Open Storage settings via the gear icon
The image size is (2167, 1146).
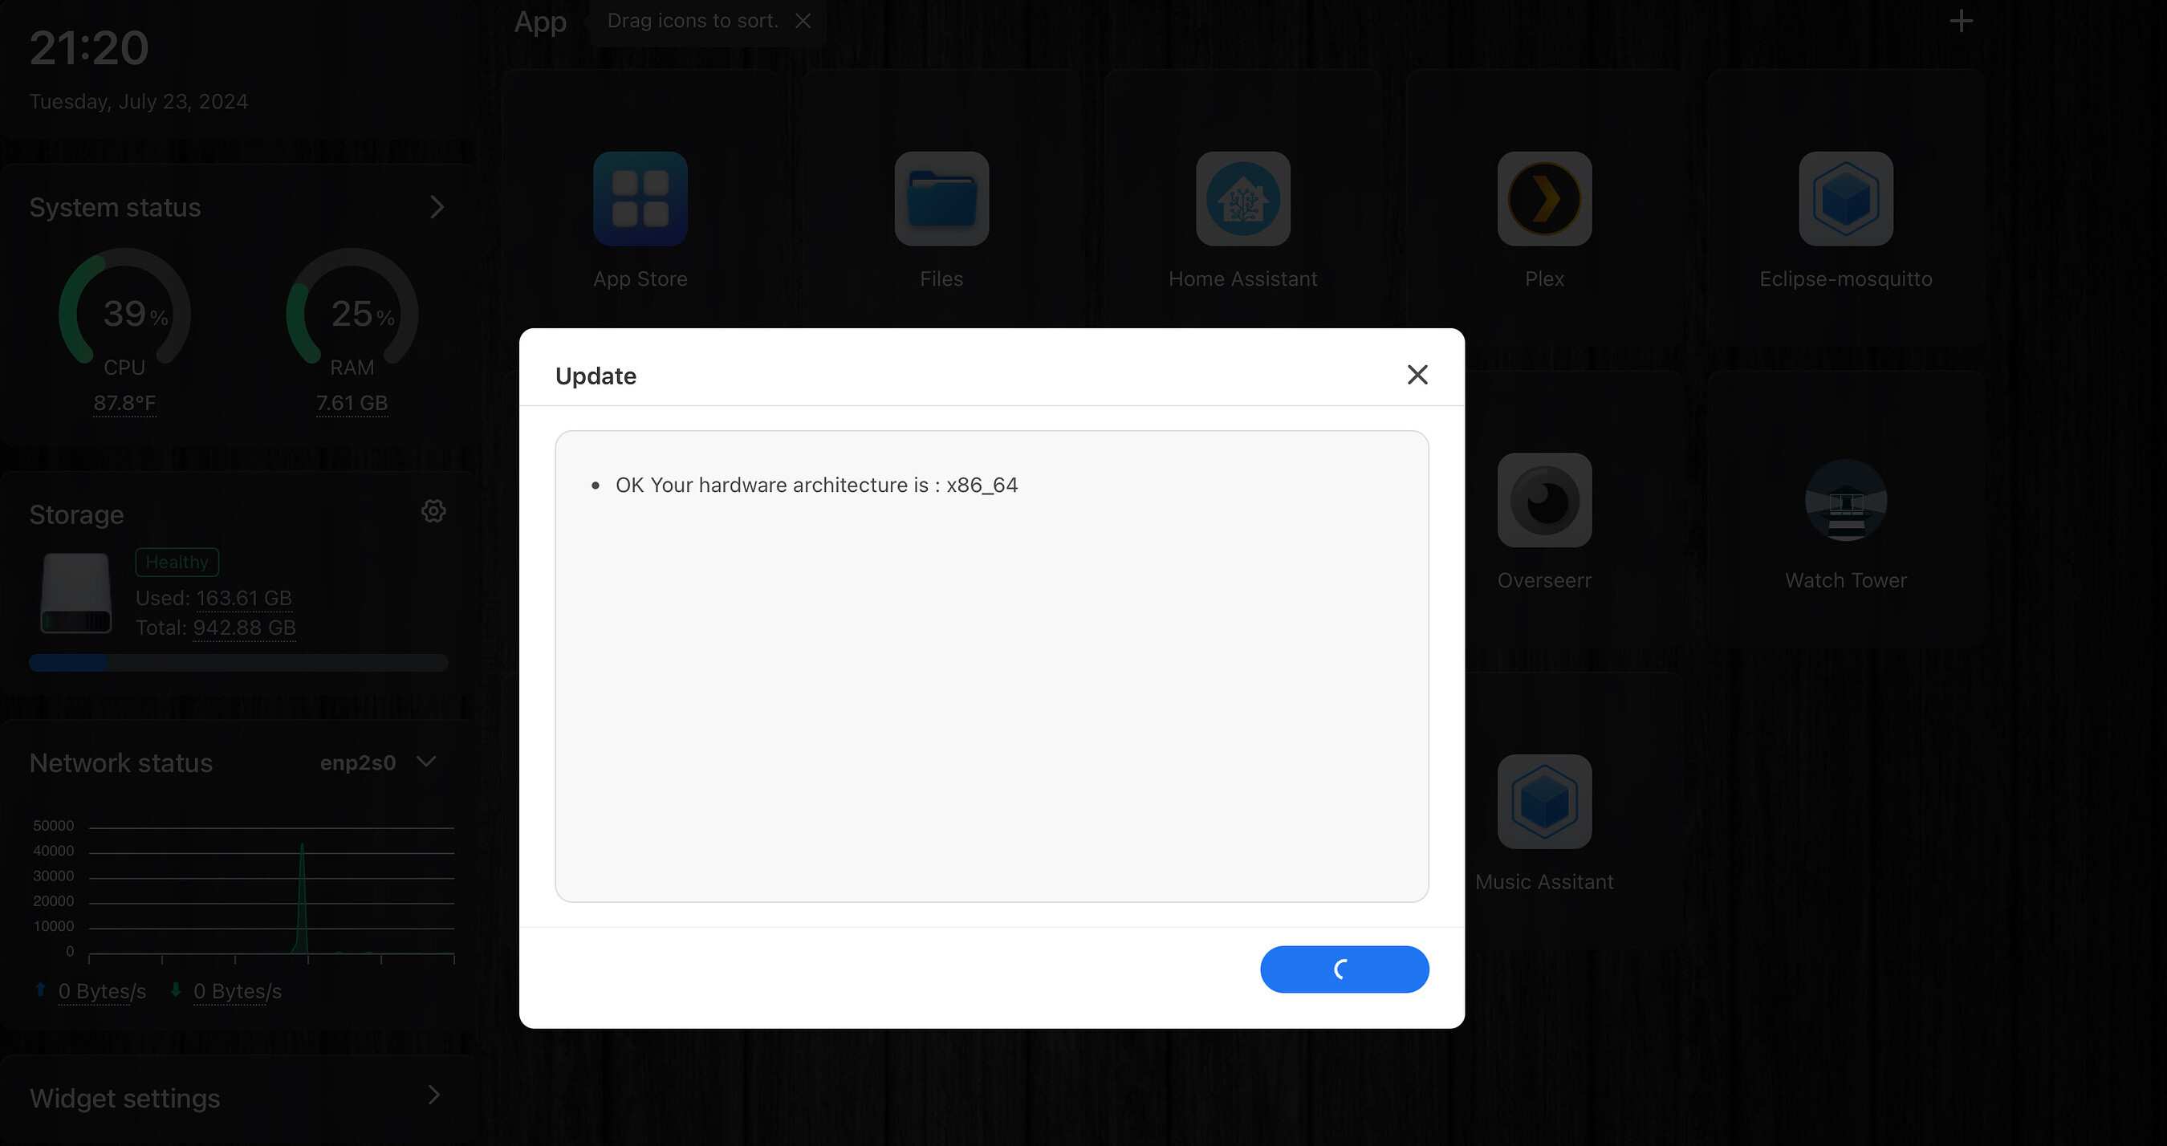pyautogui.click(x=433, y=510)
